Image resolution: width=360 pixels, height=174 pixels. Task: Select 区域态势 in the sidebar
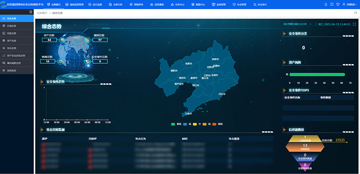coord(17,26)
